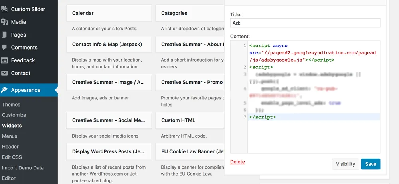
Task: Click the Title input field
Action: pos(305,23)
